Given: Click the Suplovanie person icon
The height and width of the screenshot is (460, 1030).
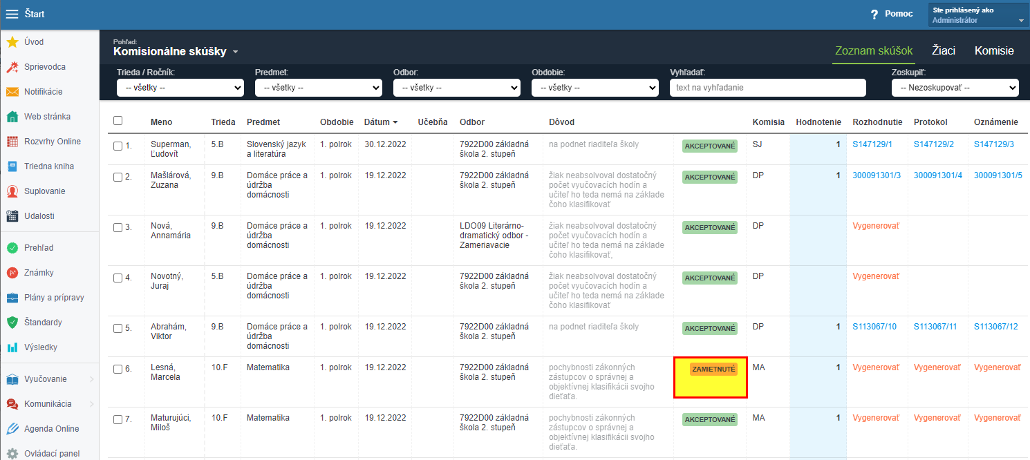Looking at the screenshot, I should (12, 191).
